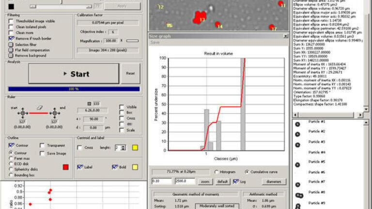The width and height of the screenshot is (372, 209).
Task: Click the minimum size 0.10 input field
Action: coord(161,181)
